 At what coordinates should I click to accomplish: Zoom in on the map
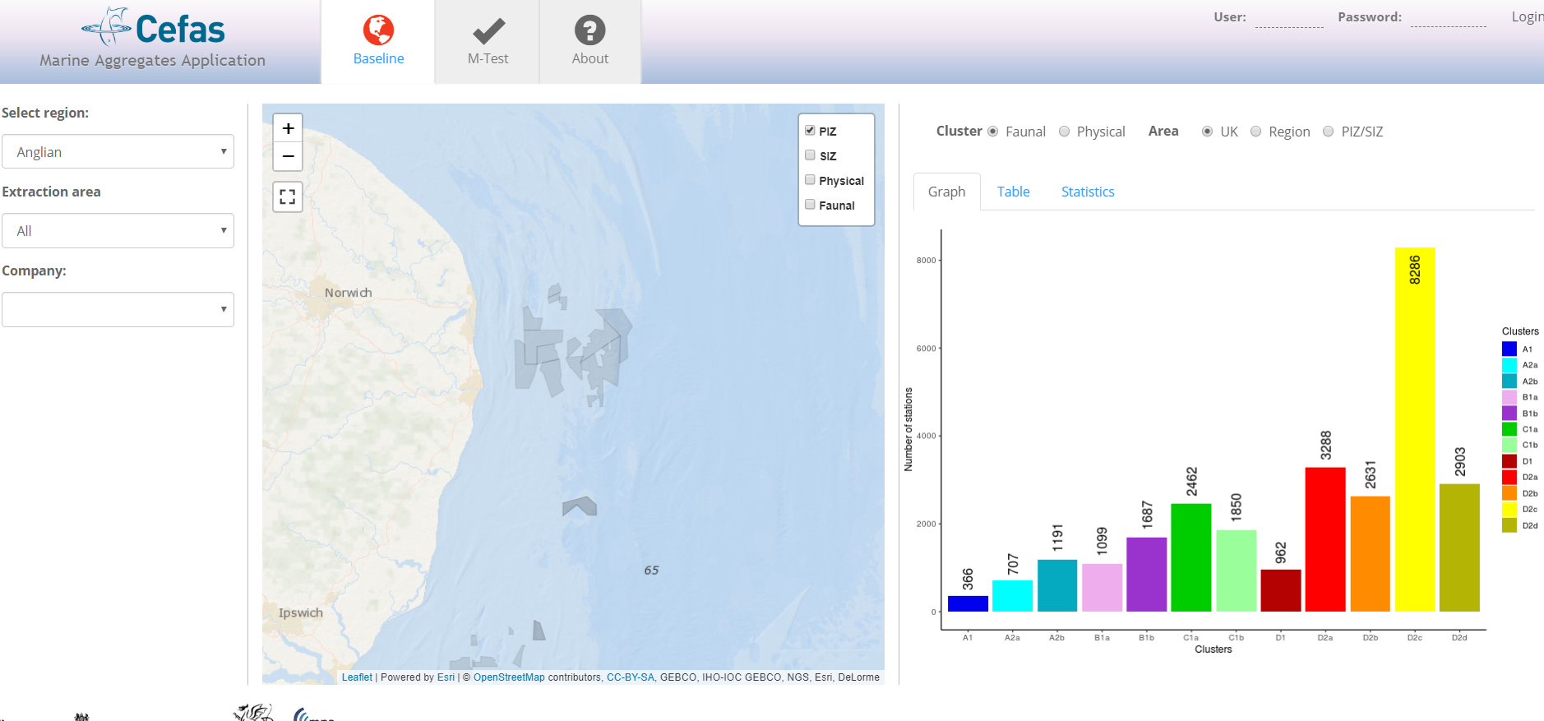(288, 129)
